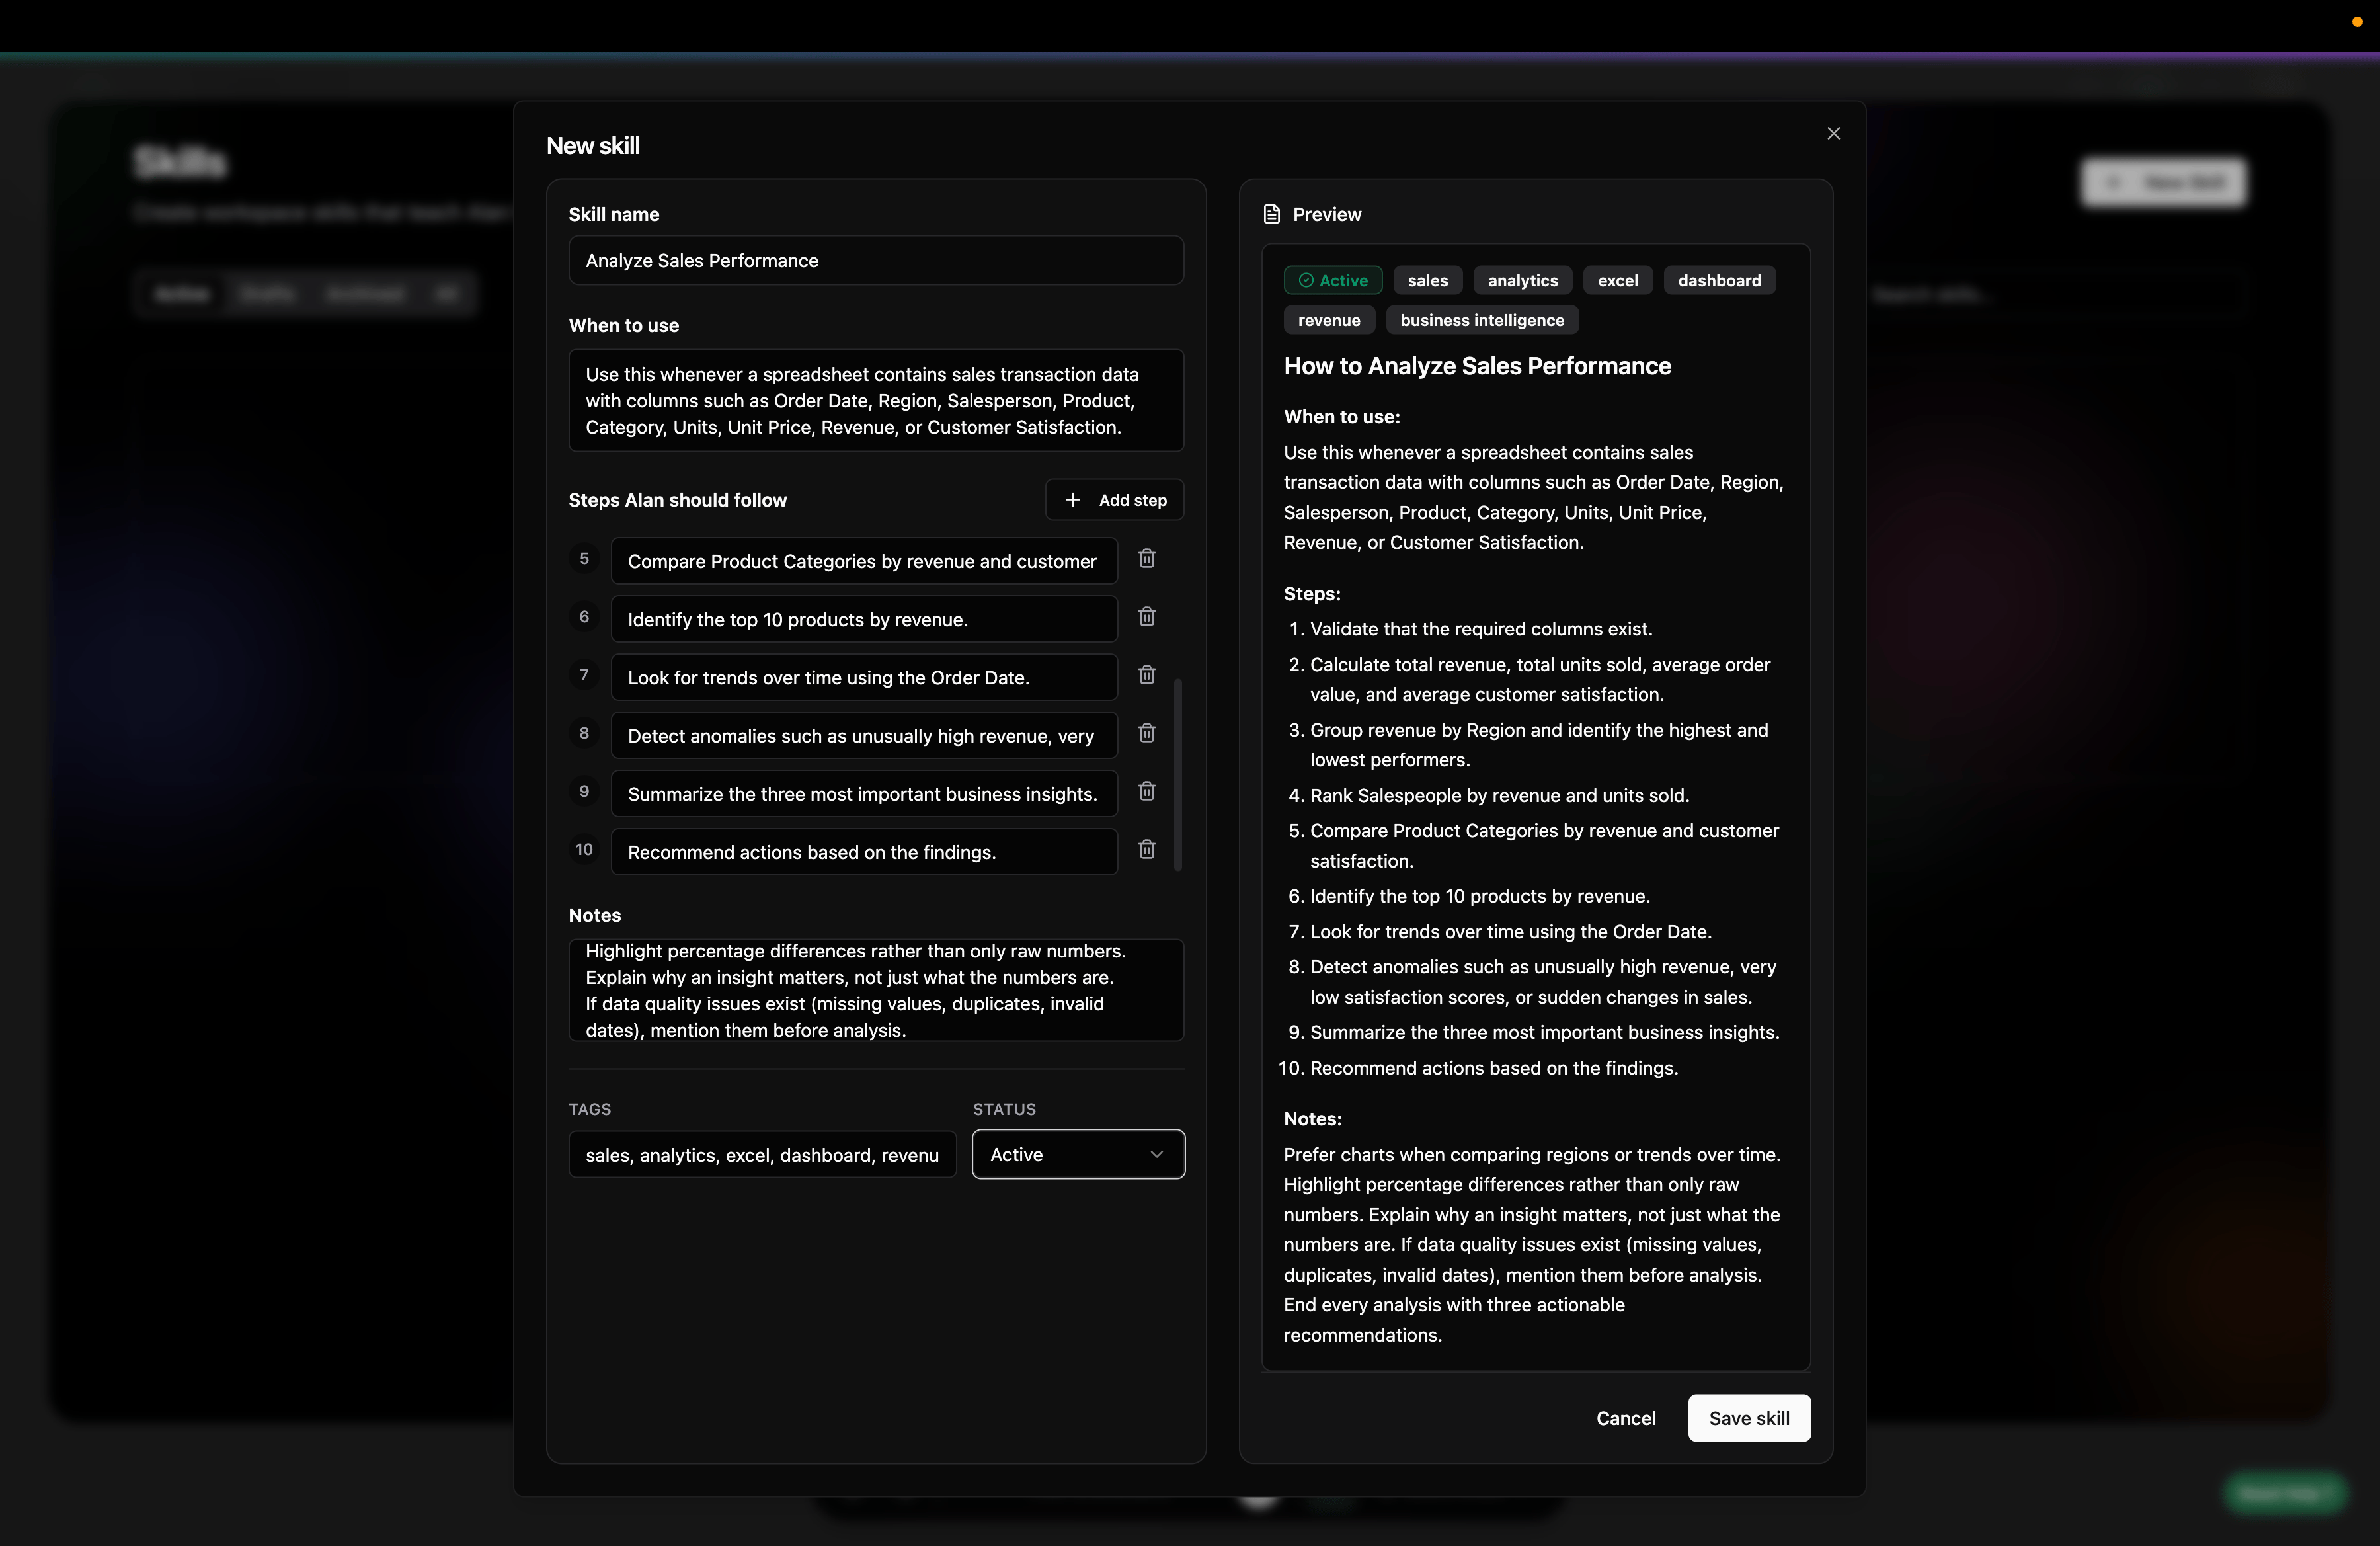Screen dimensions: 2380x1546
Task: Click the excel tag in preview
Action: tap(1618, 280)
